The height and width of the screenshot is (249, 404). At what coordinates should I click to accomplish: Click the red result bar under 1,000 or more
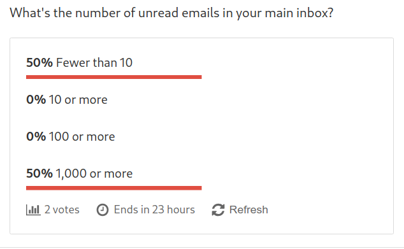114,188
